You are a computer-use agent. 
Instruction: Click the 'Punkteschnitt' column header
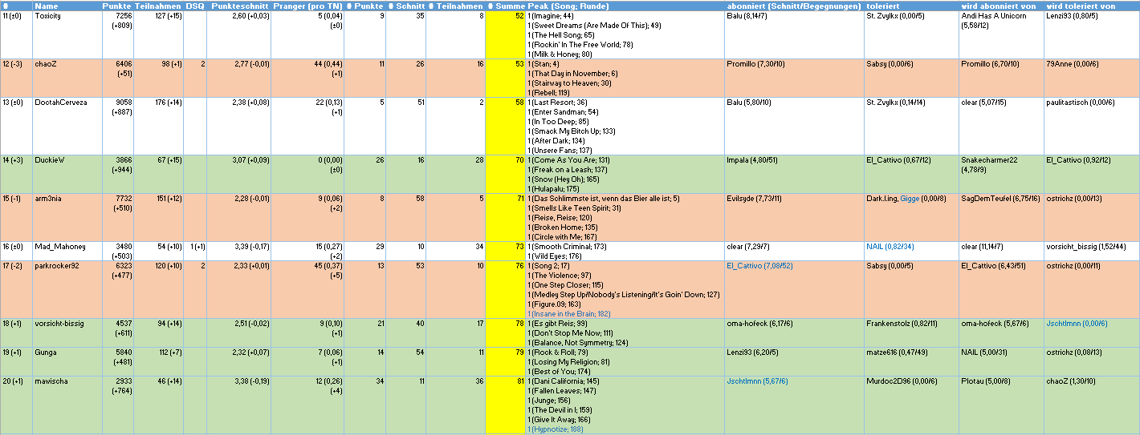click(239, 6)
